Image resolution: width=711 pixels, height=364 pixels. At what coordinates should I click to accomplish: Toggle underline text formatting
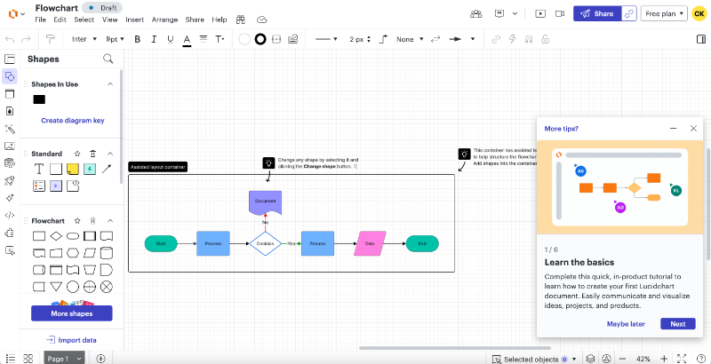click(x=170, y=39)
